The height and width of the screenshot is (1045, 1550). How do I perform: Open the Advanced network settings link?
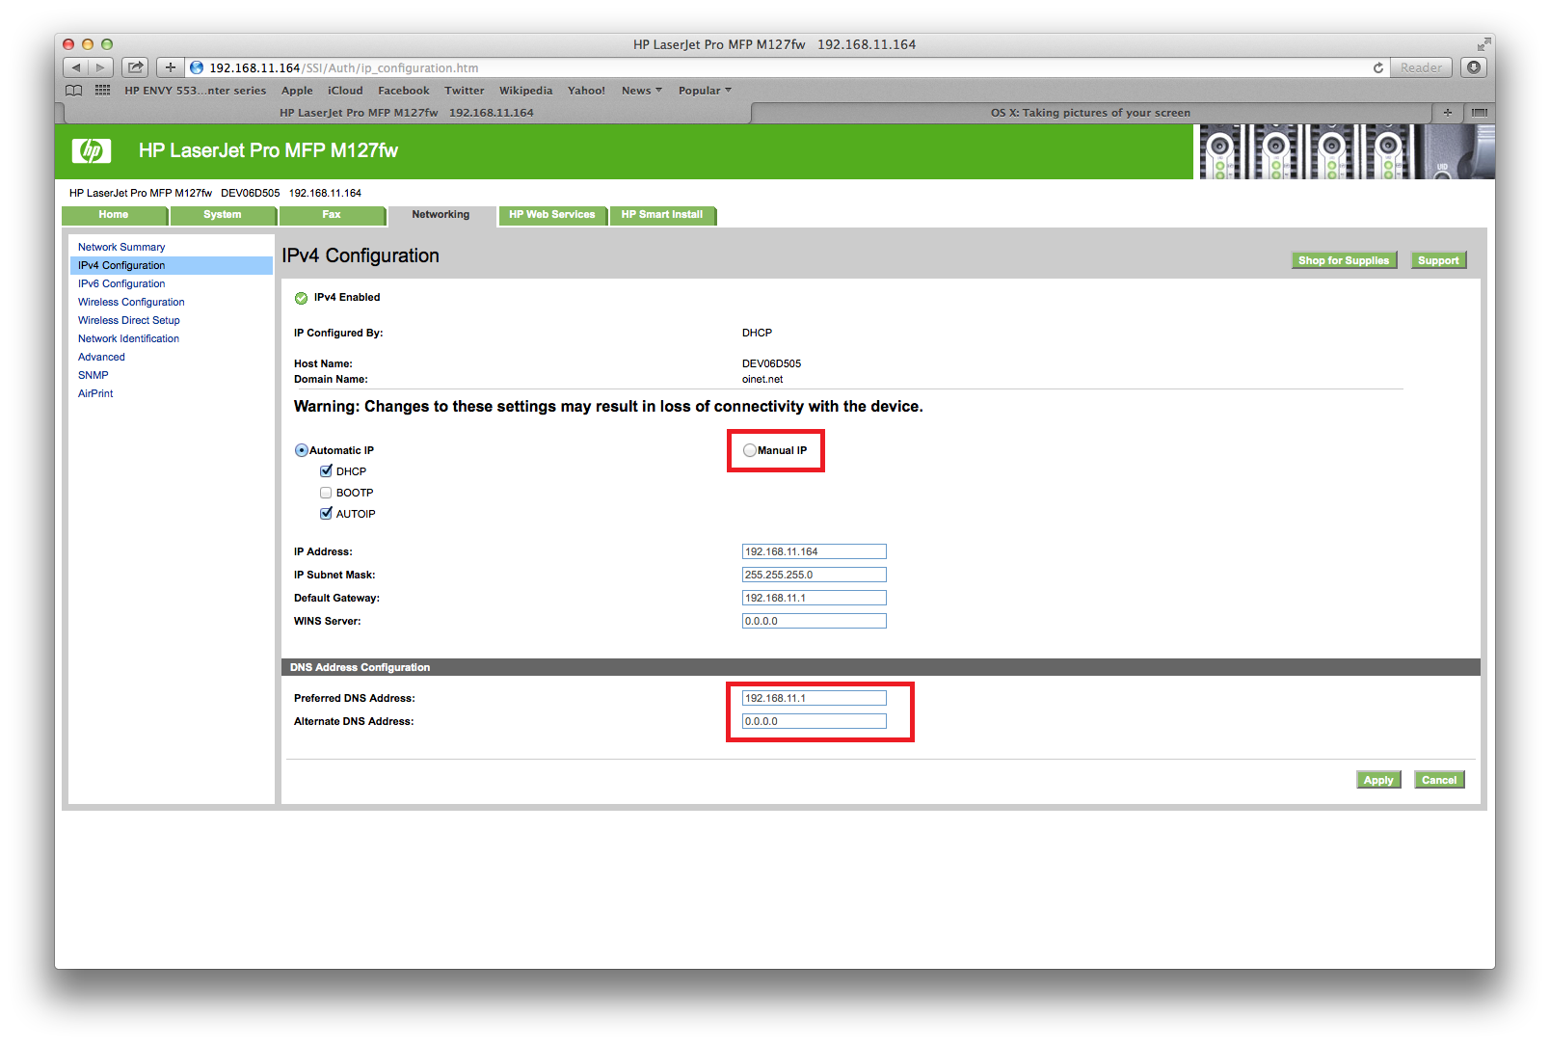click(101, 358)
